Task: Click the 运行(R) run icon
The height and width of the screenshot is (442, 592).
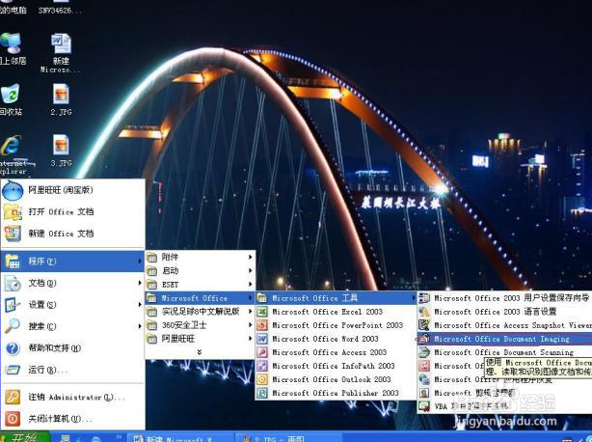Action: point(13,370)
